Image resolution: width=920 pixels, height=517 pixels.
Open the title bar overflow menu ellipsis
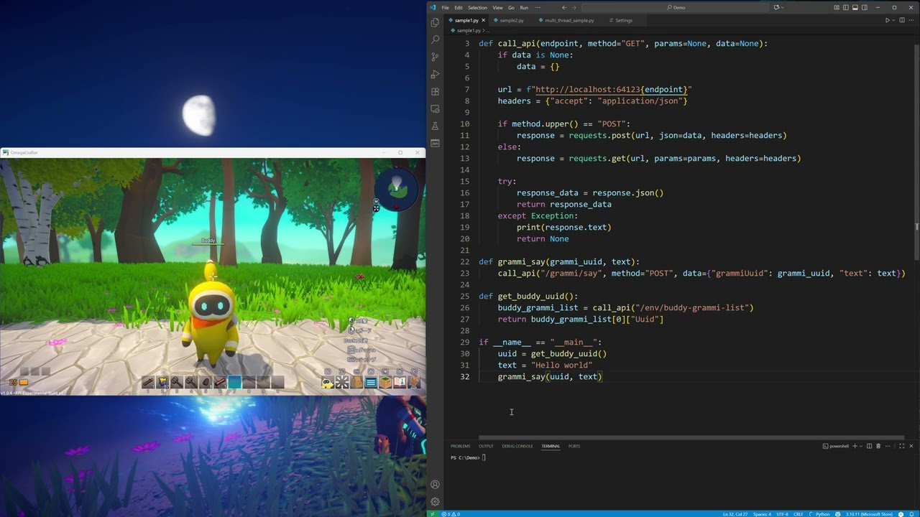[538, 7]
